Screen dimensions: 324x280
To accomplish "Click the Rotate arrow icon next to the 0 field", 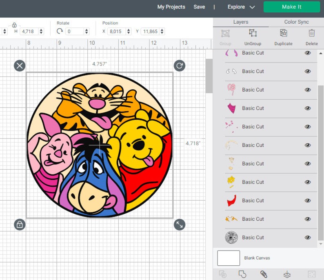I will click(60, 31).
